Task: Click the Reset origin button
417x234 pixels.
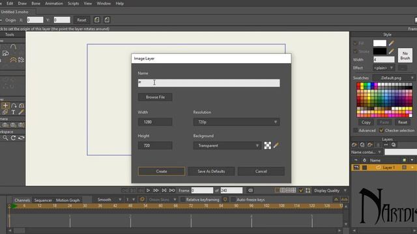Action: [x=81, y=20]
